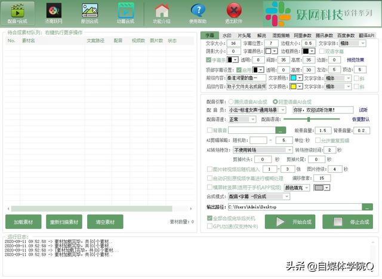
Task: Open the 济南跃网 film reel module
Action: click(54, 13)
